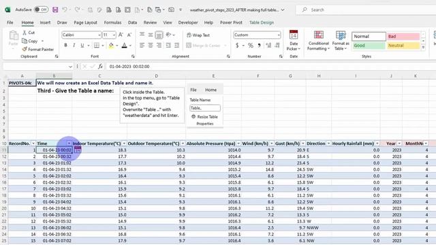
Task: Decrease font size with small A
Action: [x=129, y=35]
